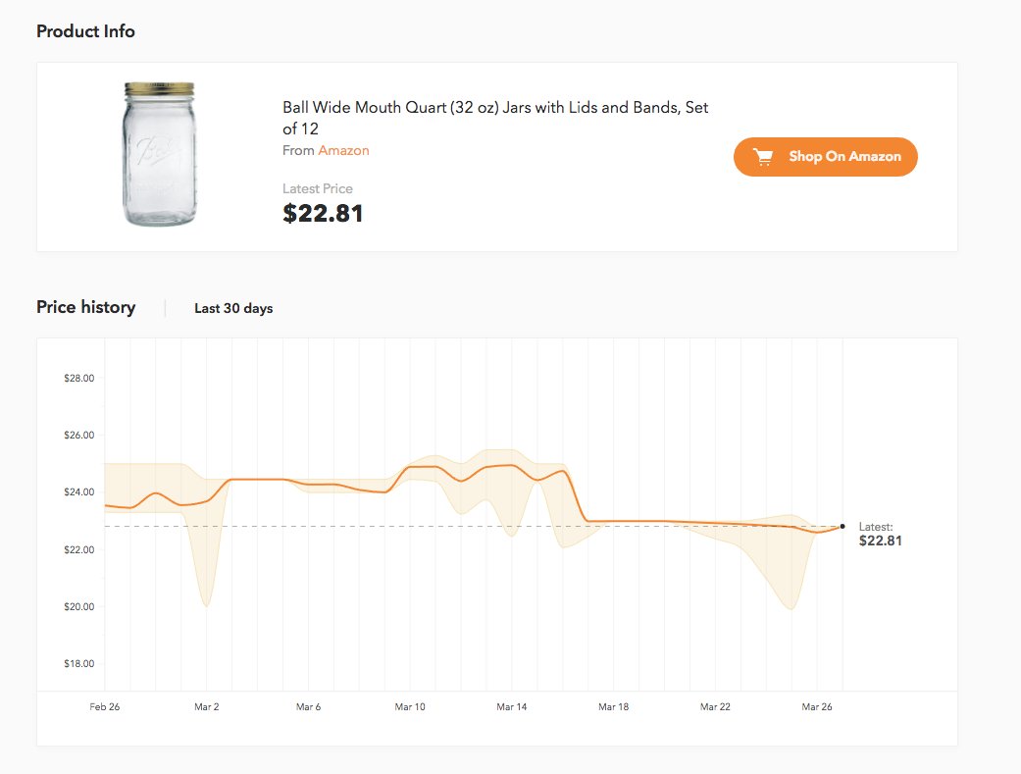The height and width of the screenshot is (774, 1021).
Task: Click the Price history heading
Action: 86,307
